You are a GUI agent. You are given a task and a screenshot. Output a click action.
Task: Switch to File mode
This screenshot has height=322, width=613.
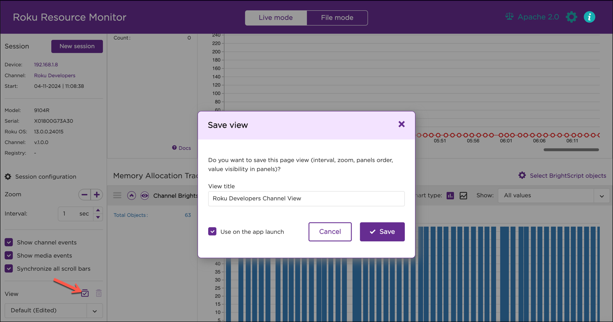click(x=336, y=18)
